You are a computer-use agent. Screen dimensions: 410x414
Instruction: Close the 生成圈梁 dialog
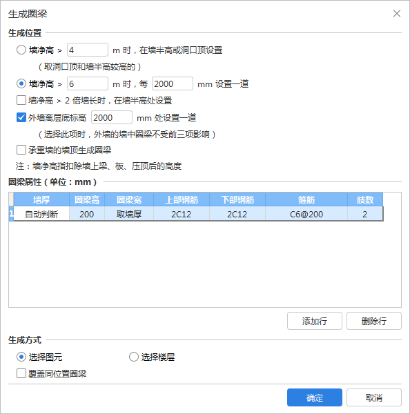396,14
